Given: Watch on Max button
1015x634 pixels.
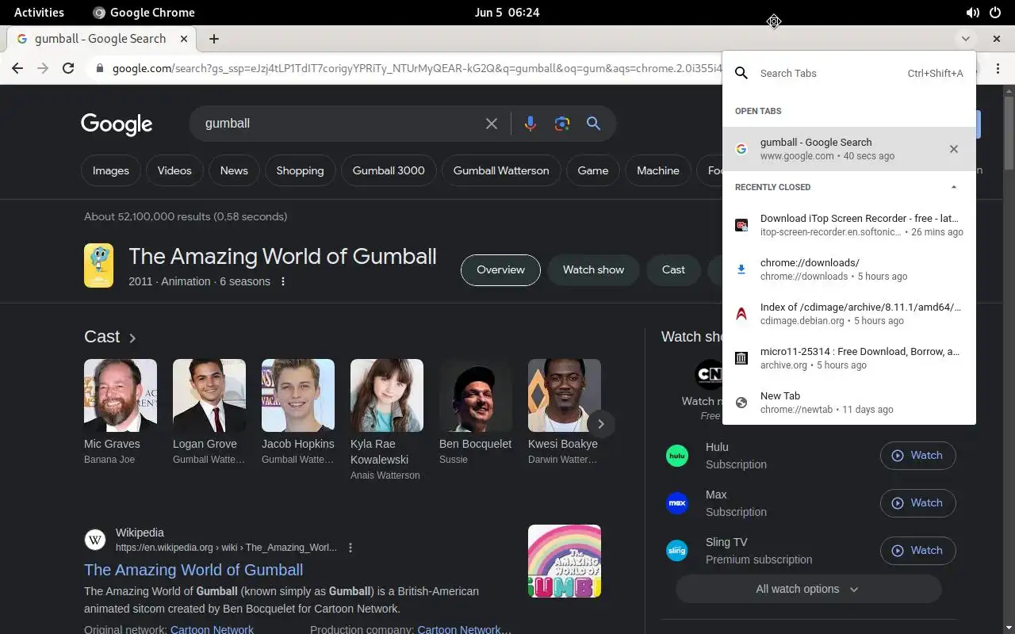Looking at the screenshot, I should 917,503.
